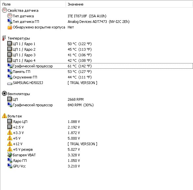Click the Вольтаж warning icon
This screenshot has height=190, width=193.
click(x=5, y=116)
